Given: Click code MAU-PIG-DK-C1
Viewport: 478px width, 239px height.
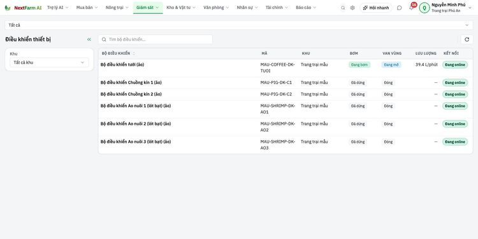Looking at the screenshot, I should [276, 83].
